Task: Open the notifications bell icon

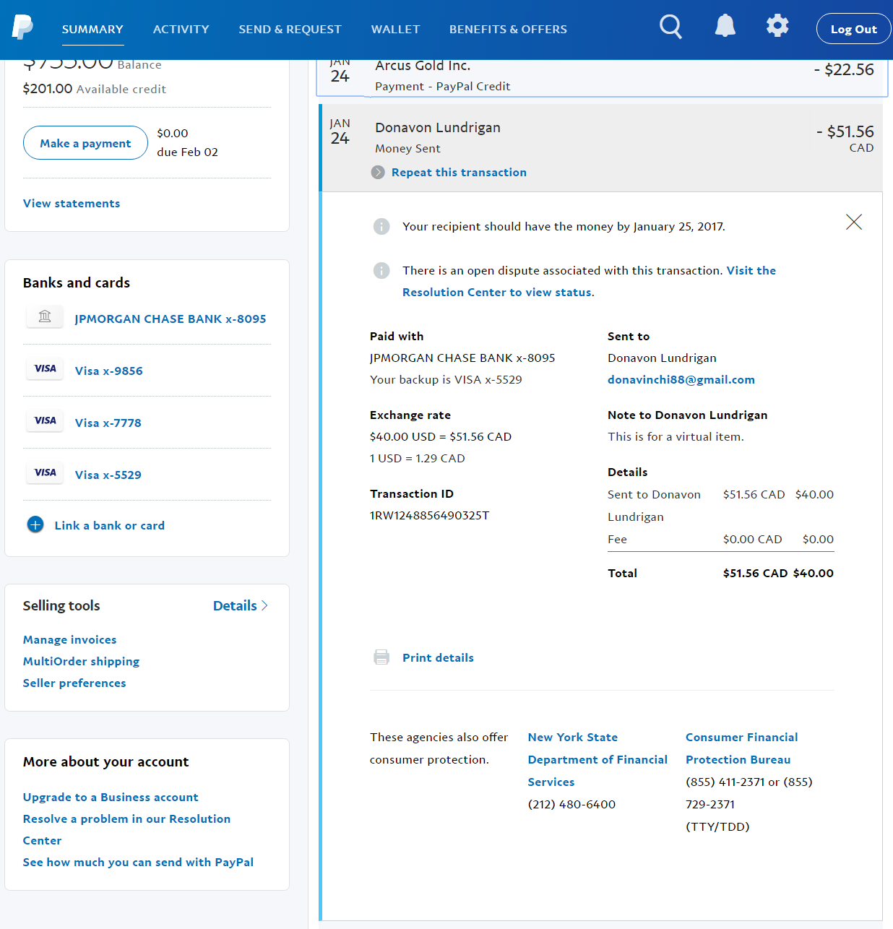Action: [725, 26]
